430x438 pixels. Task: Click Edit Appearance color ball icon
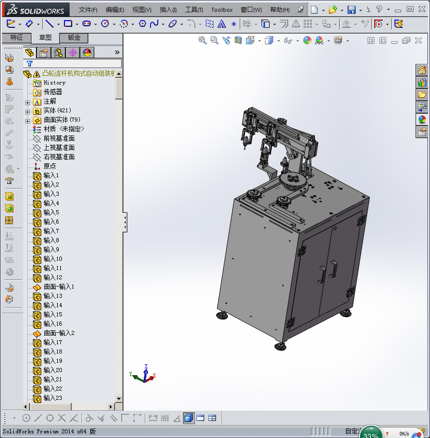307,41
